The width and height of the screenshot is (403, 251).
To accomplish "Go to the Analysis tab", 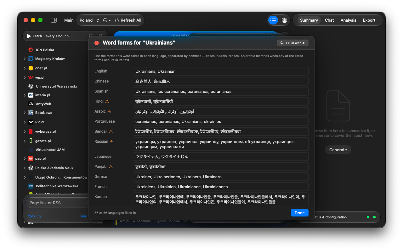I will coord(348,20).
